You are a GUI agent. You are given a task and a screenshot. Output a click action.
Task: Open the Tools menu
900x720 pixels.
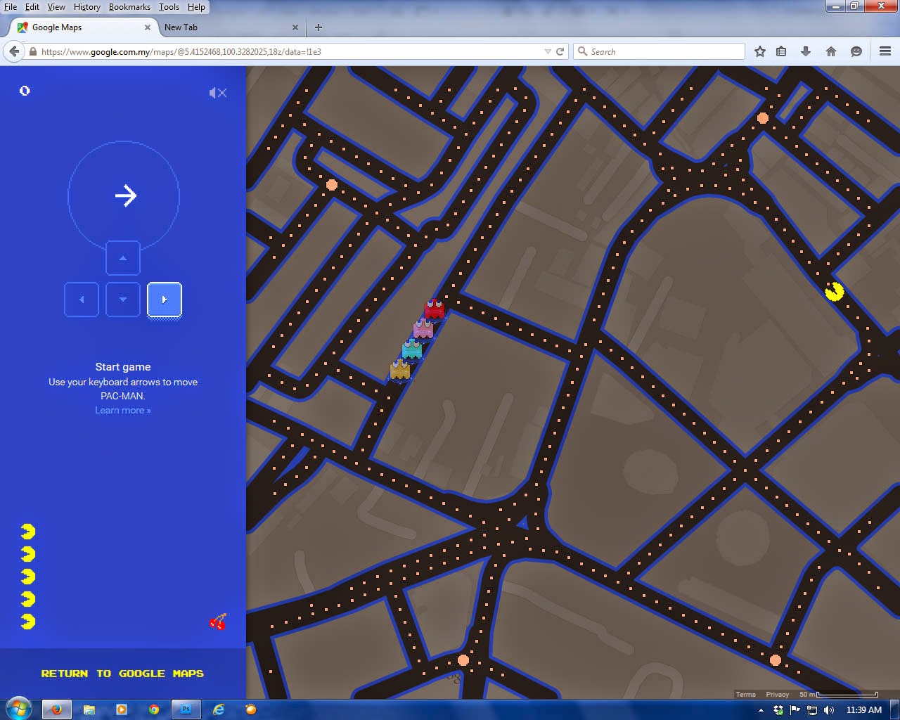point(169,7)
